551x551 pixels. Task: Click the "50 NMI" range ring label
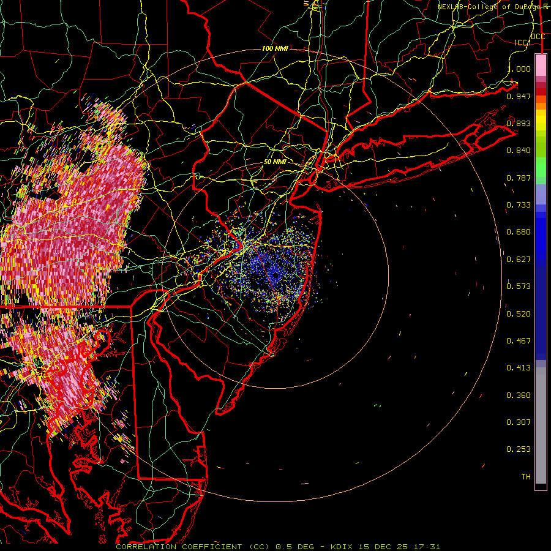[x=275, y=162]
